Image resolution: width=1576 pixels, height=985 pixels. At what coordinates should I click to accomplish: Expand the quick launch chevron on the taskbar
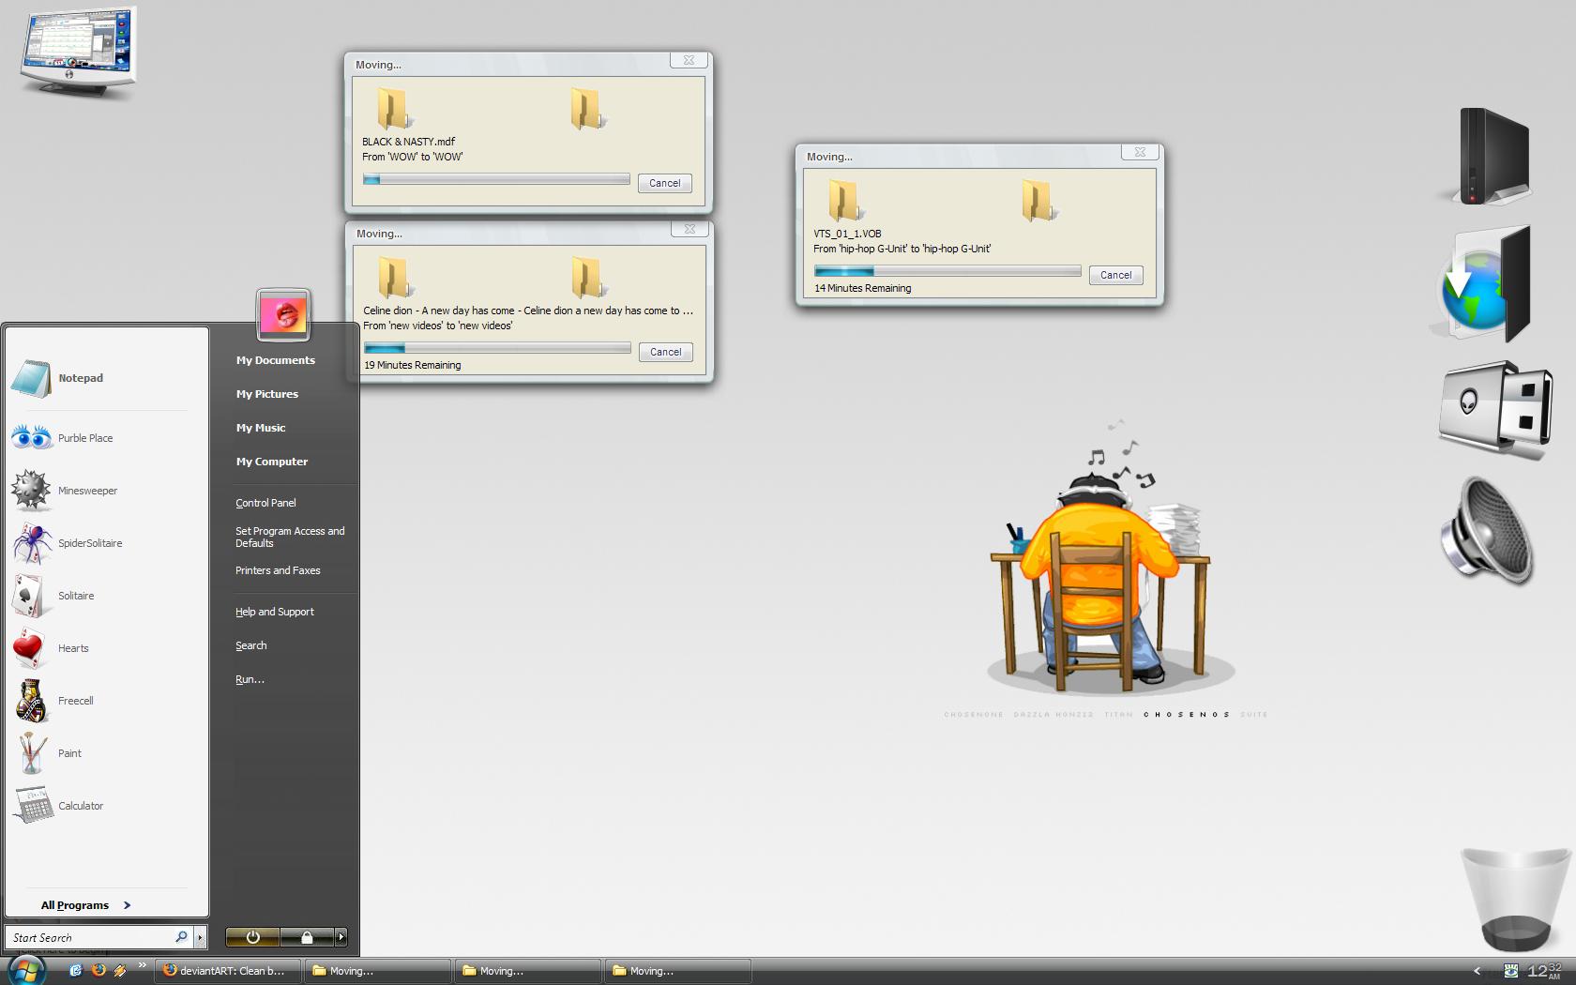142,967
